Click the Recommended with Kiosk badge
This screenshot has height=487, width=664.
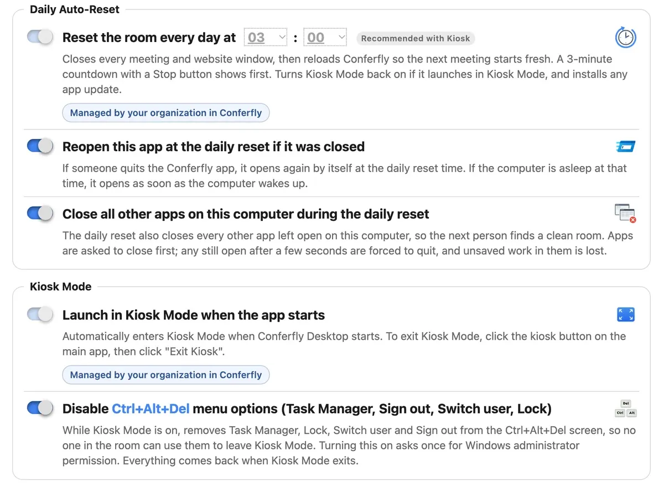[416, 38]
